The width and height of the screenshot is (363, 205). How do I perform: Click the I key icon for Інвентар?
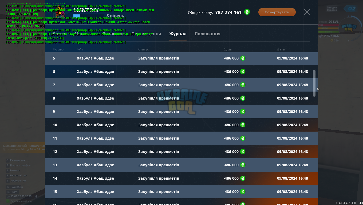(x=7, y=170)
